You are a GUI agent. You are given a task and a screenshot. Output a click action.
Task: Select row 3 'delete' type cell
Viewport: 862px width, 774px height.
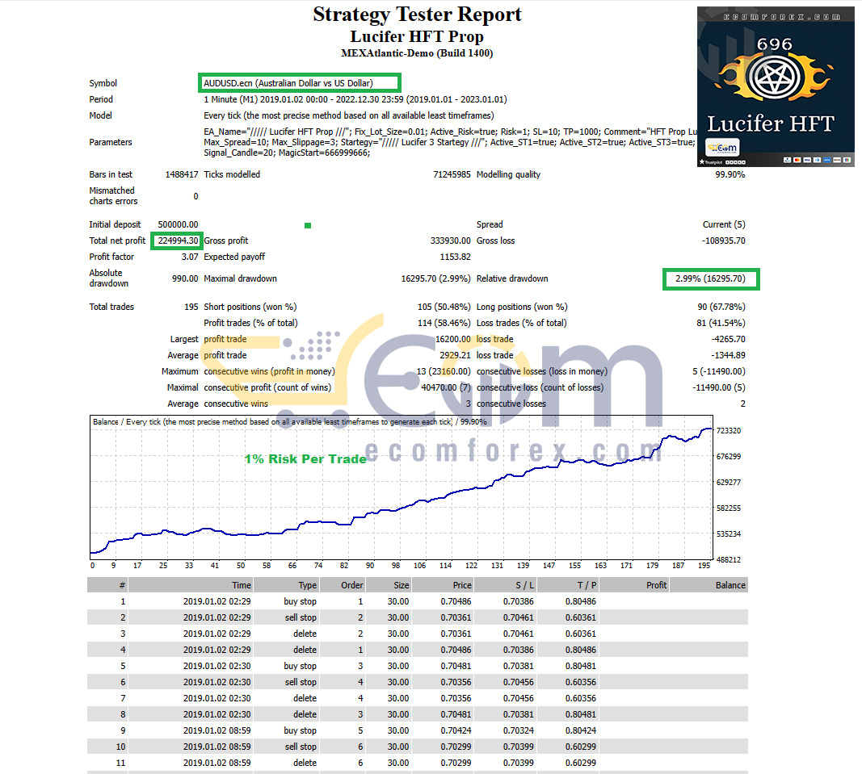tap(305, 634)
